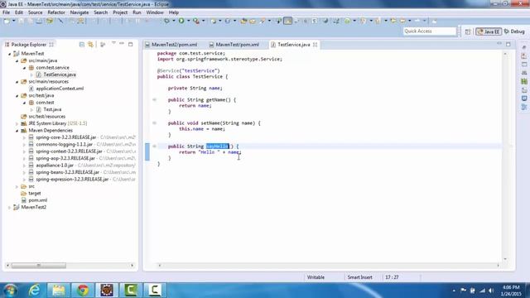Screen dimensions: 530x298
Task: Click the Smart Insert status bar entry
Action: coord(359,277)
